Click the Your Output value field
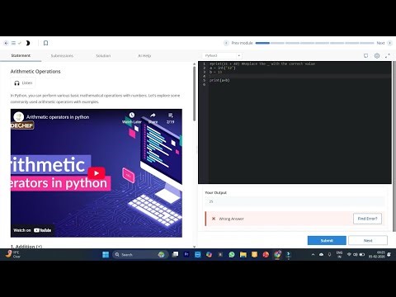 (x=295, y=201)
